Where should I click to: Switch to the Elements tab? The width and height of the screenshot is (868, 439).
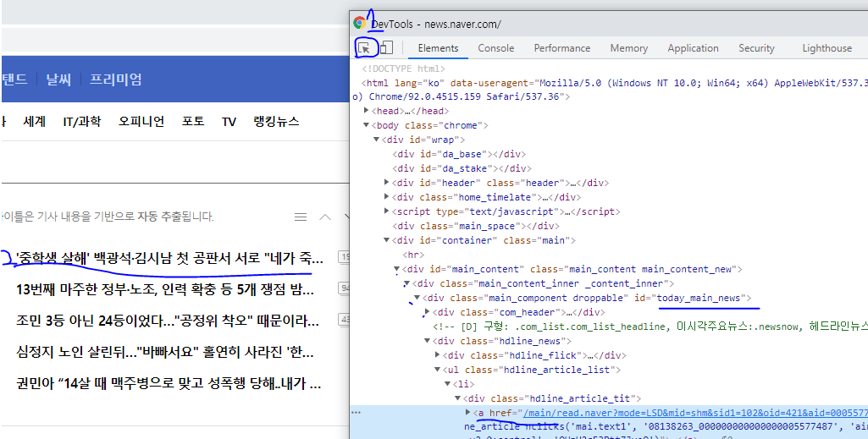pyautogui.click(x=438, y=48)
